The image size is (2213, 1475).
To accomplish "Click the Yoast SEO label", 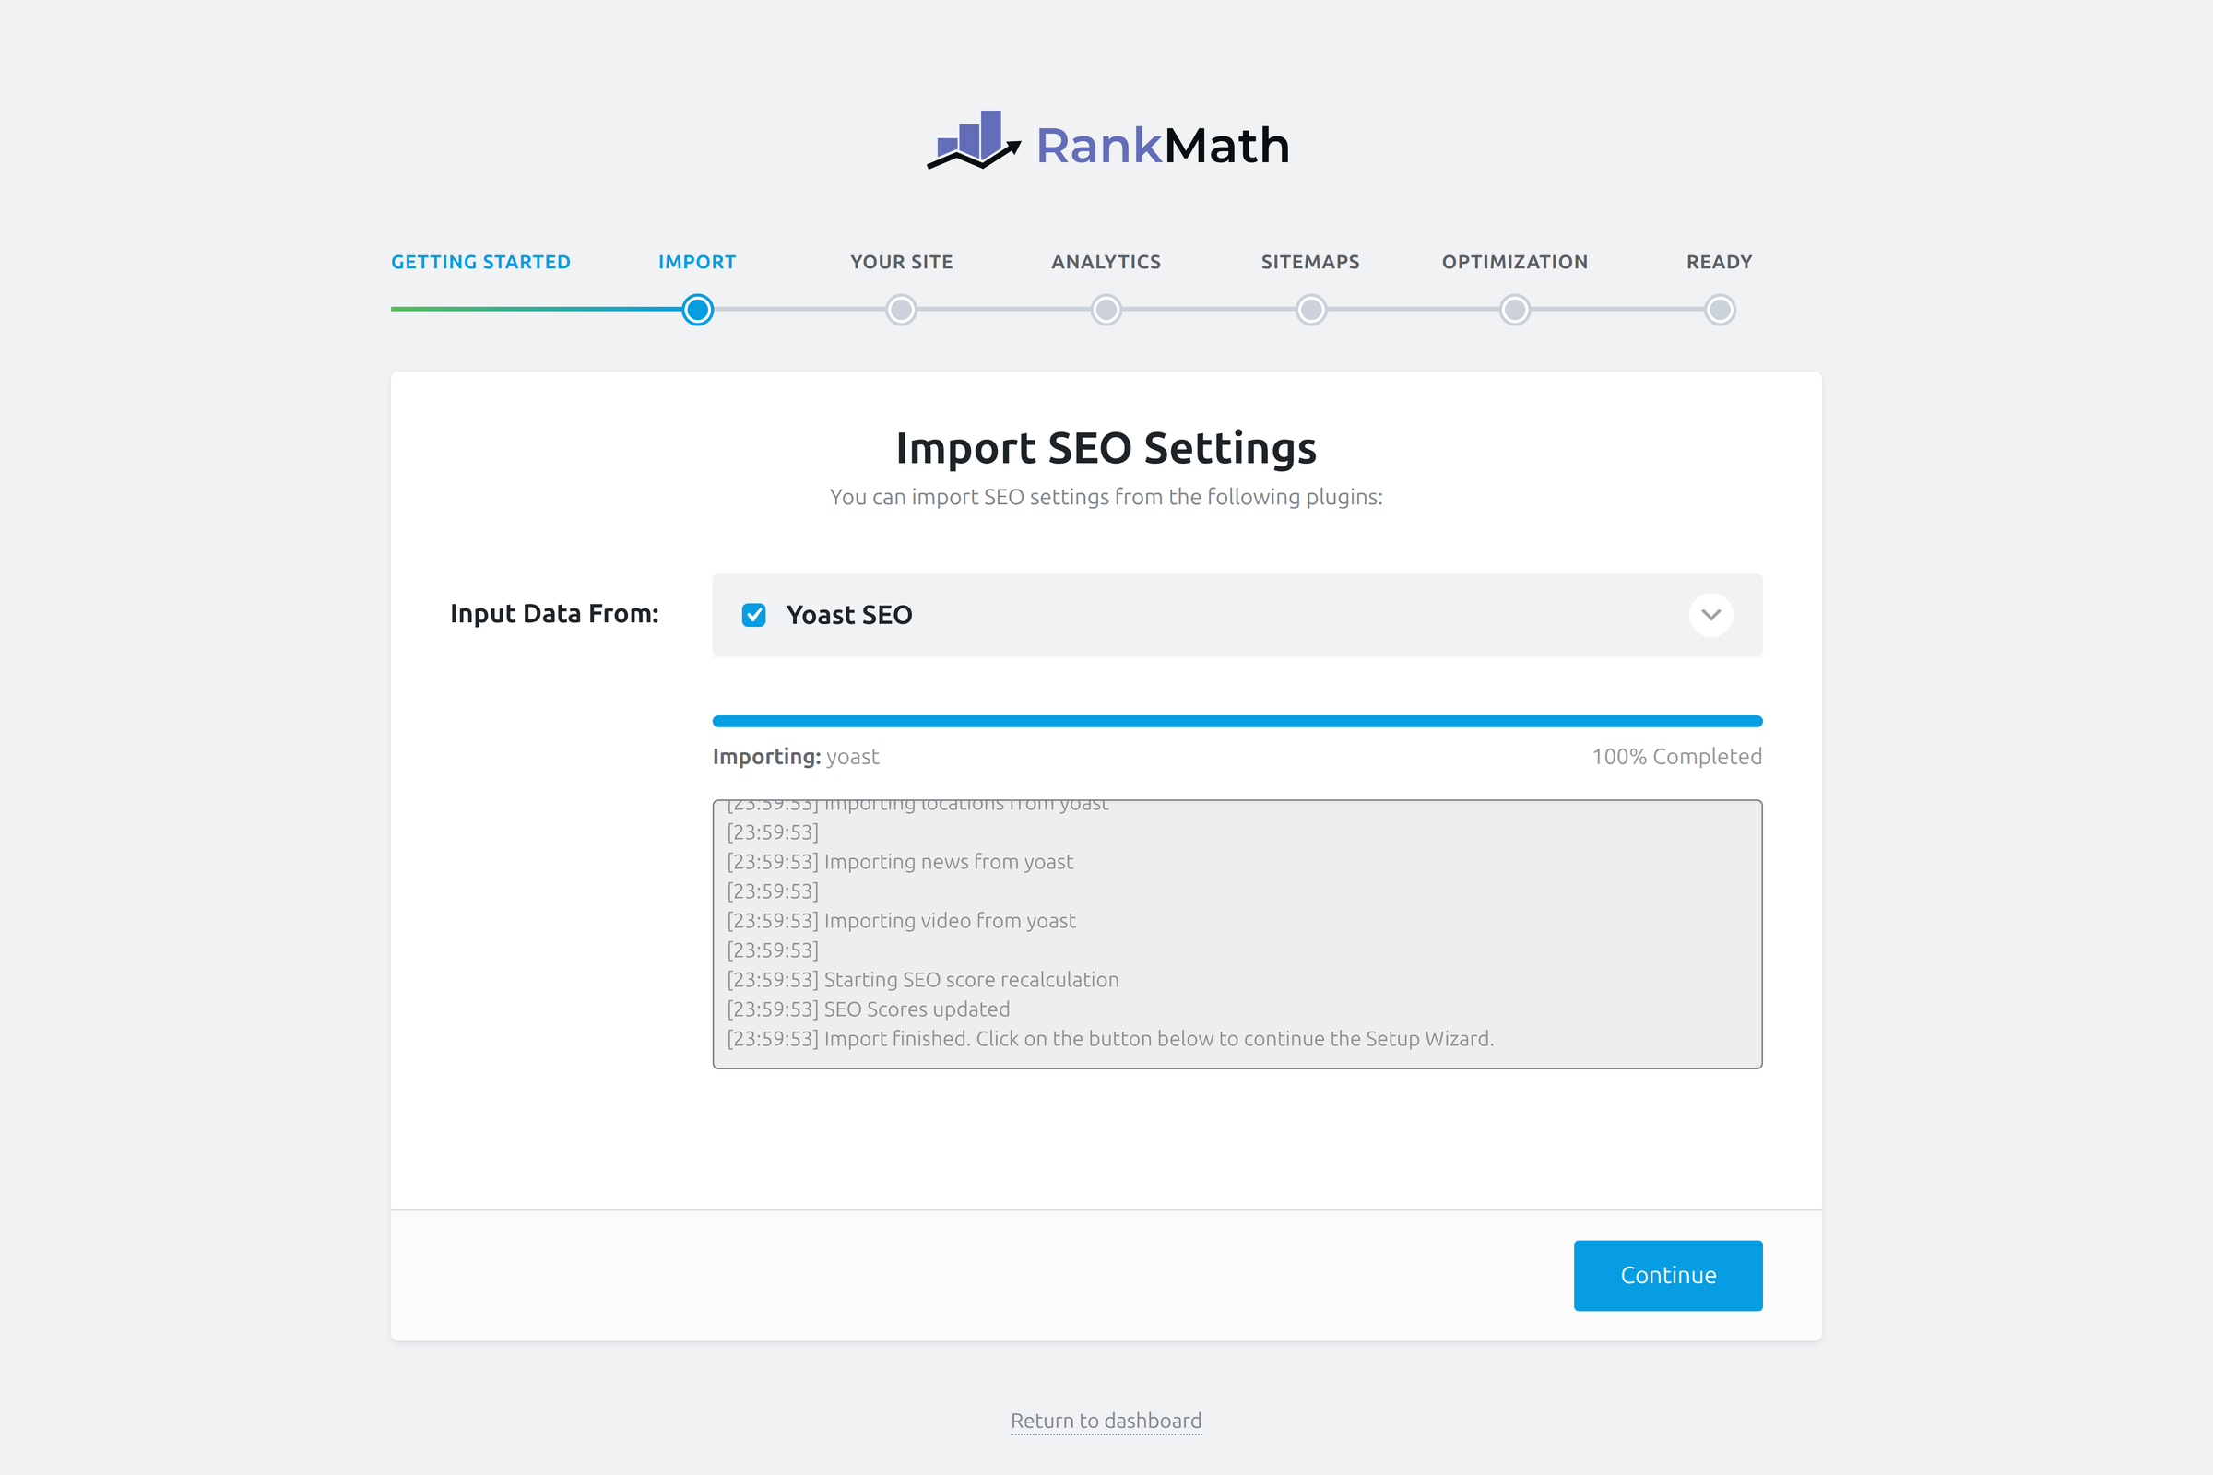I will click(848, 615).
